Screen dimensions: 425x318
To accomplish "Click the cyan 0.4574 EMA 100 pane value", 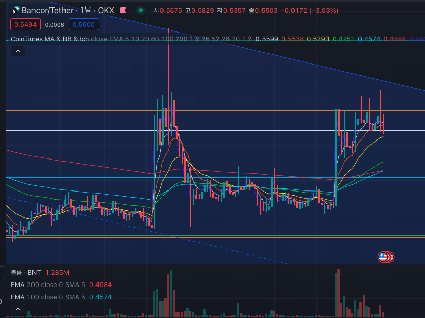I will coord(101,297).
